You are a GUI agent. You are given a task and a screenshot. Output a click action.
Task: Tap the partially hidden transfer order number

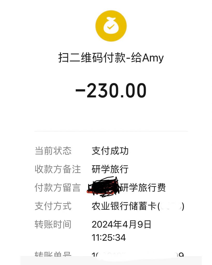pos(138,255)
